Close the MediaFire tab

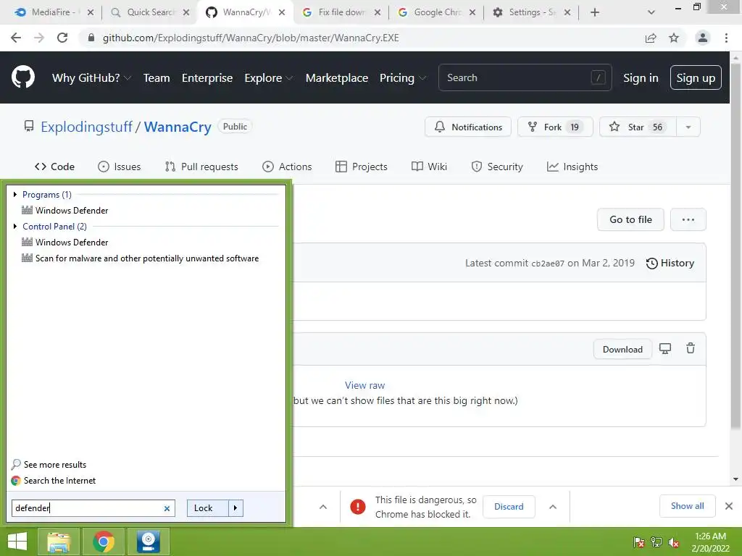(91, 12)
